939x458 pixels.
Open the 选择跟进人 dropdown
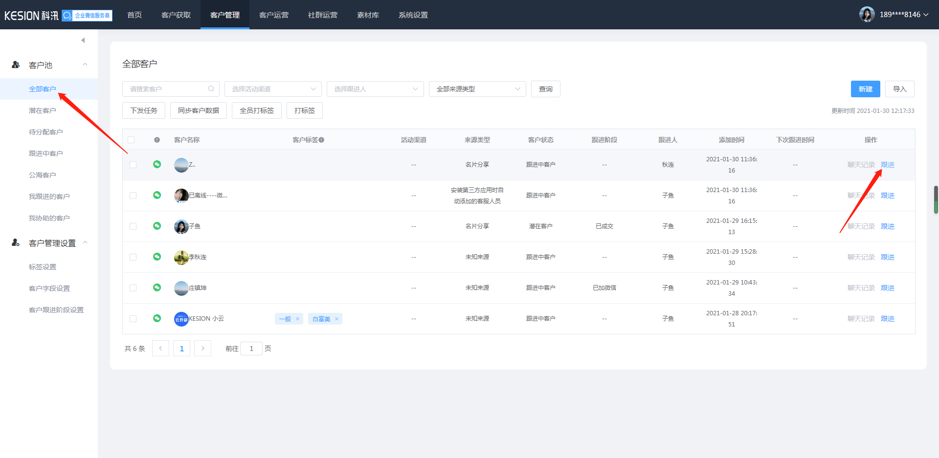click(375, 89)
